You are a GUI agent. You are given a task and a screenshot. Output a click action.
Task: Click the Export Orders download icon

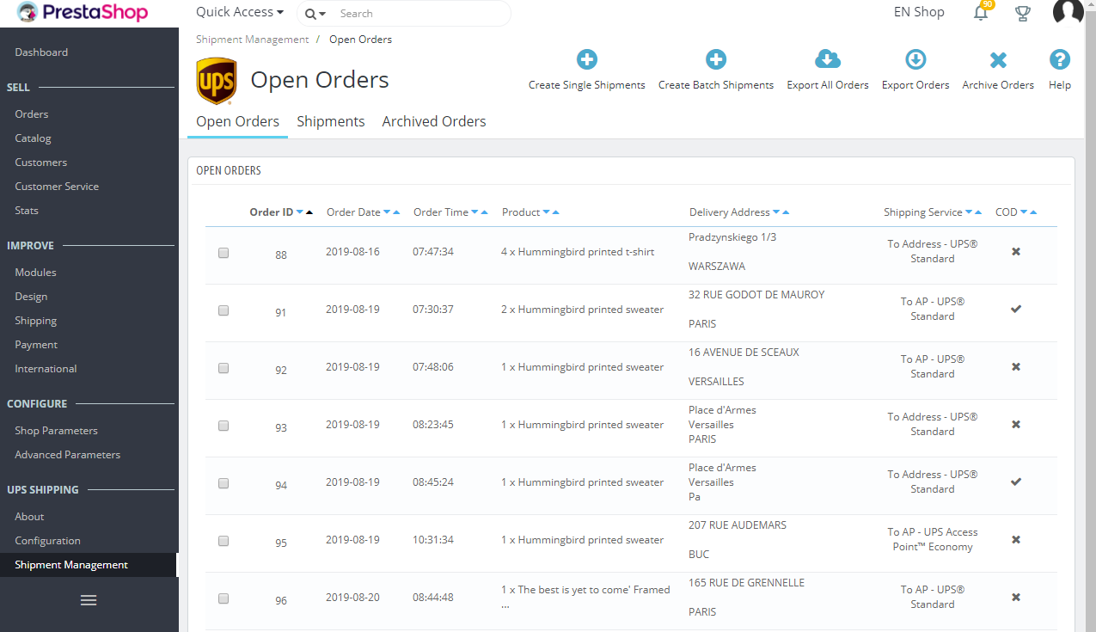(x=915, y=59)
